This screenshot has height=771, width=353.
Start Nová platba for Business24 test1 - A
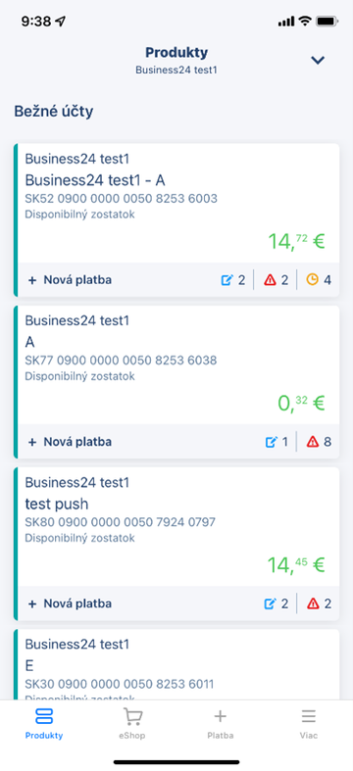coord(70,280)
